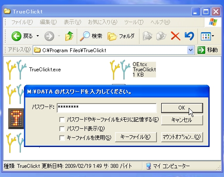Image resolution: width=224 pixels, height=177 pixels.
Task: Enable キーファイルを使用 checkbox
Action: coord(62,138)
